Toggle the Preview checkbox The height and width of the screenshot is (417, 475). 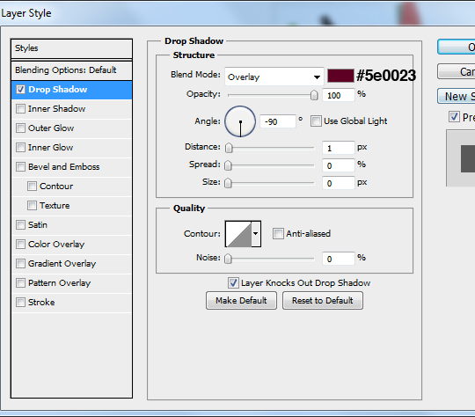coord(454,117)
